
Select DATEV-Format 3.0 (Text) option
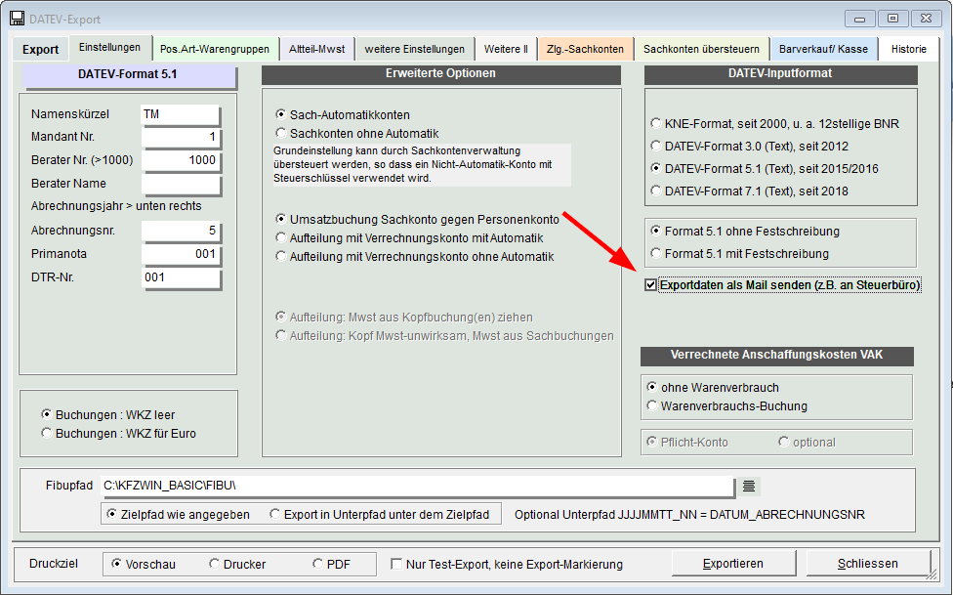point(749,146)
